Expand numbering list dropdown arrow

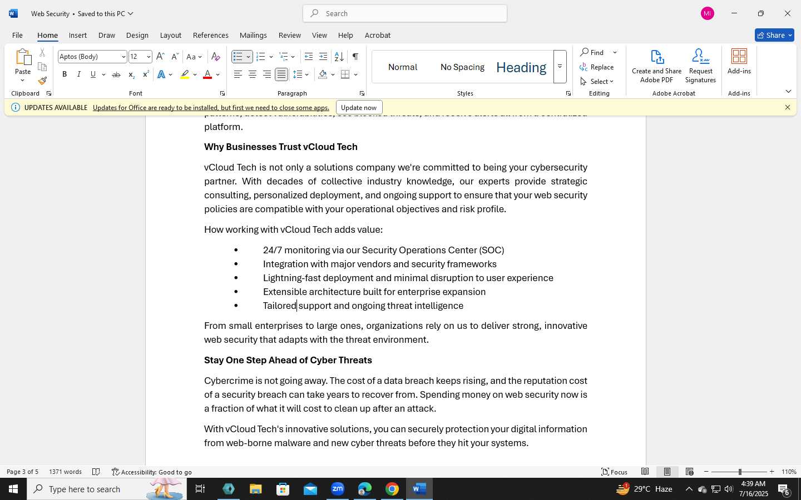pos(271,57)
